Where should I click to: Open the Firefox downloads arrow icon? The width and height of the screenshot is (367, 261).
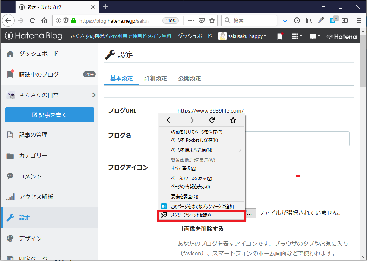285,20
